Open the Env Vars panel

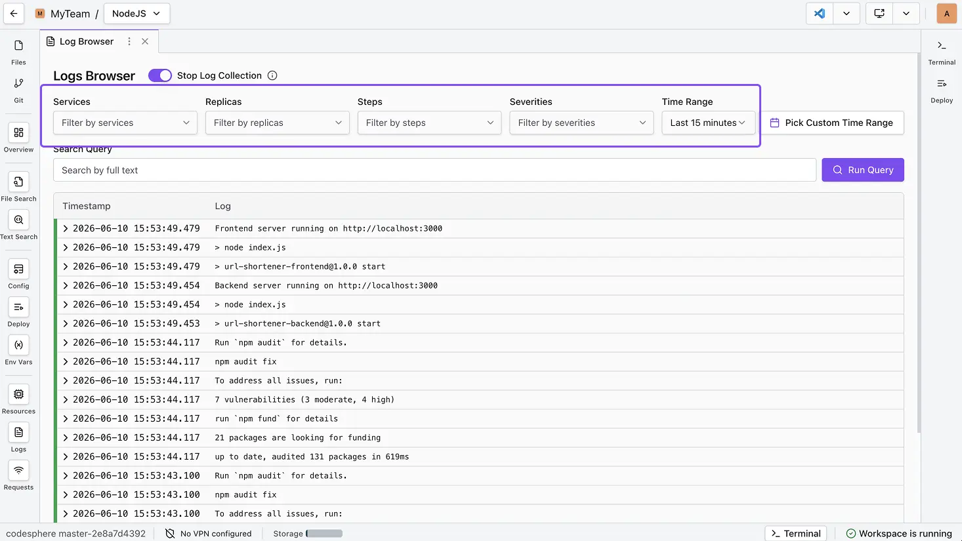coord(18,351)
